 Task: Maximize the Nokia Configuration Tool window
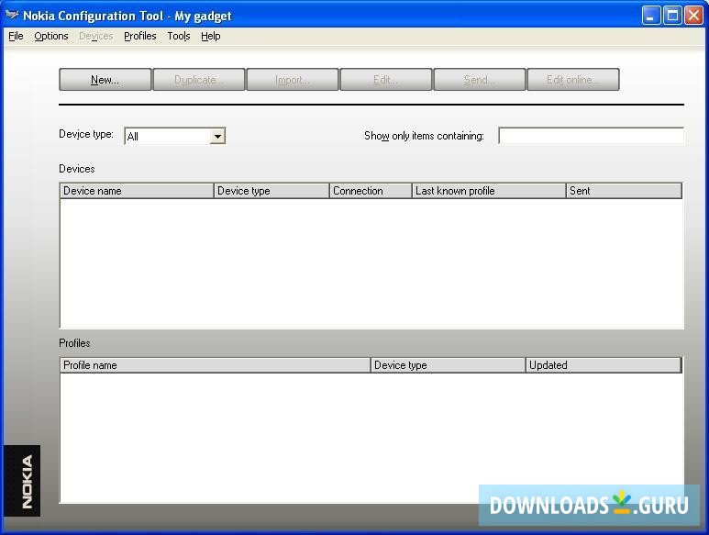point(672,16)
